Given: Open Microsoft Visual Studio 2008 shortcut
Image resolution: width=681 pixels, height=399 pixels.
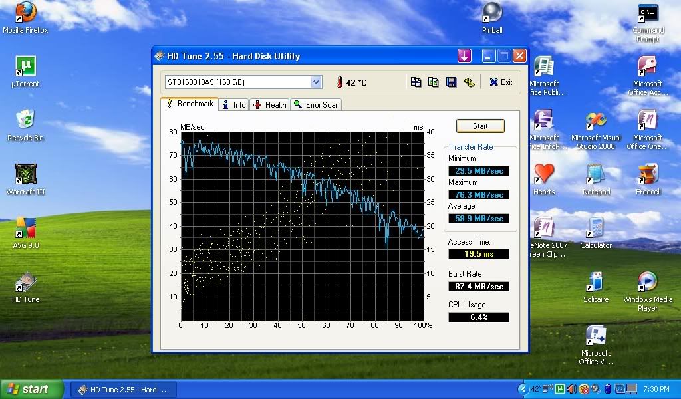Looking at the screenshot, I should click(x=595, y=122).
